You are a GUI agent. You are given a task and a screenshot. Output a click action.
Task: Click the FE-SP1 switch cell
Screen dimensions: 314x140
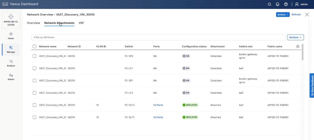129,80
